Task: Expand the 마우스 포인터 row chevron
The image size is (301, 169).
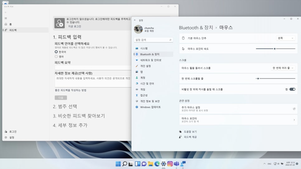Action: [x=294, y=120]
